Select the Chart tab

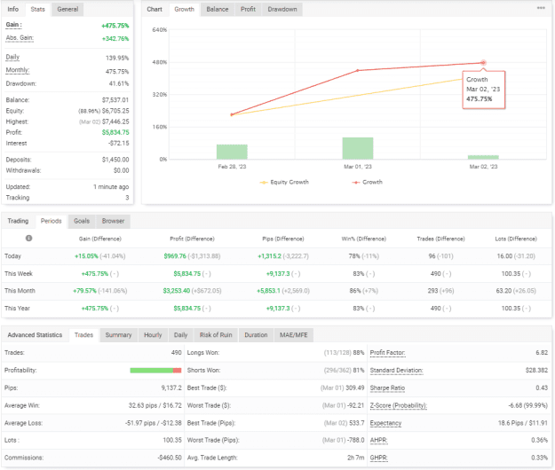point(155,9)
